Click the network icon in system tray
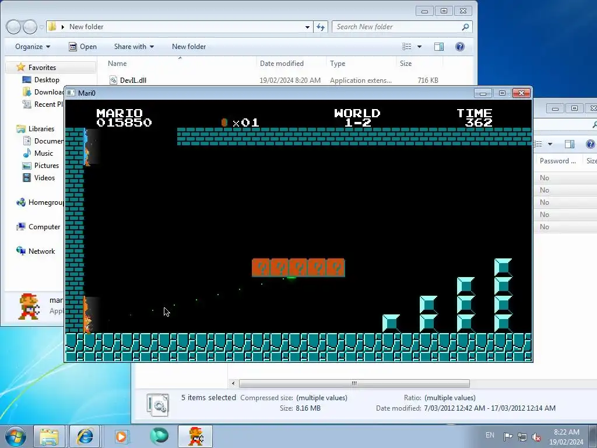597x448 pixels. [522, 437]
